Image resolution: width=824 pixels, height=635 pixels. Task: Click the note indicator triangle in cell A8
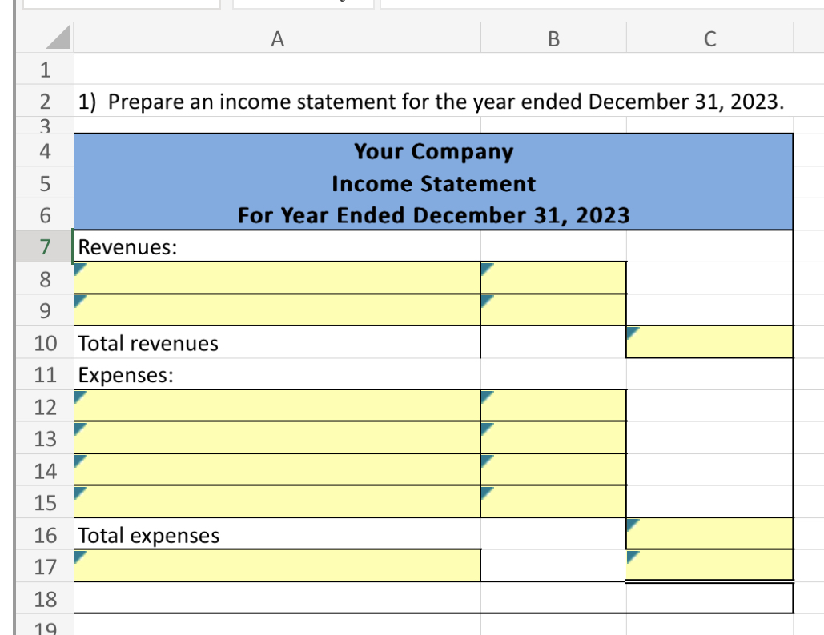pyautogui.click(x=78, y=266)
